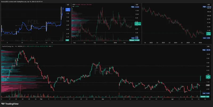The image size is (213, 107).
Task: Click the green 7.64 countdown label on the VRVP chart
Action: tap(138, 24)
